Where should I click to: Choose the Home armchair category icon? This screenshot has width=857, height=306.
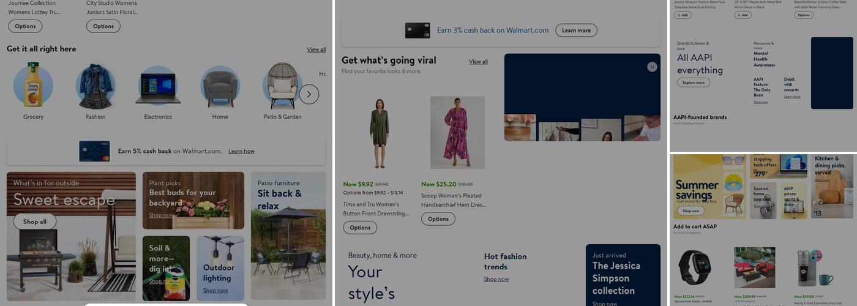click(220, 86)
